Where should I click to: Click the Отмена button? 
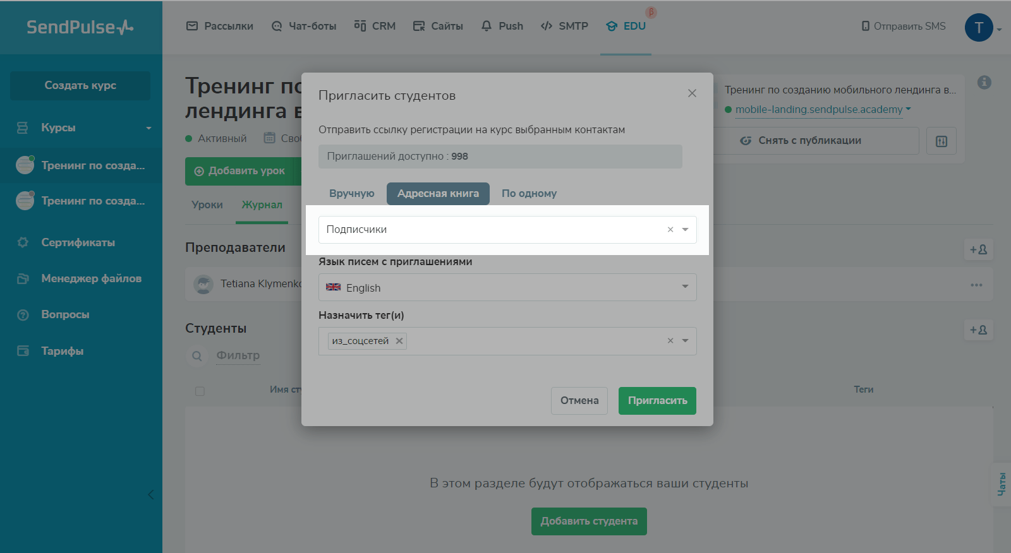point(579,401)
